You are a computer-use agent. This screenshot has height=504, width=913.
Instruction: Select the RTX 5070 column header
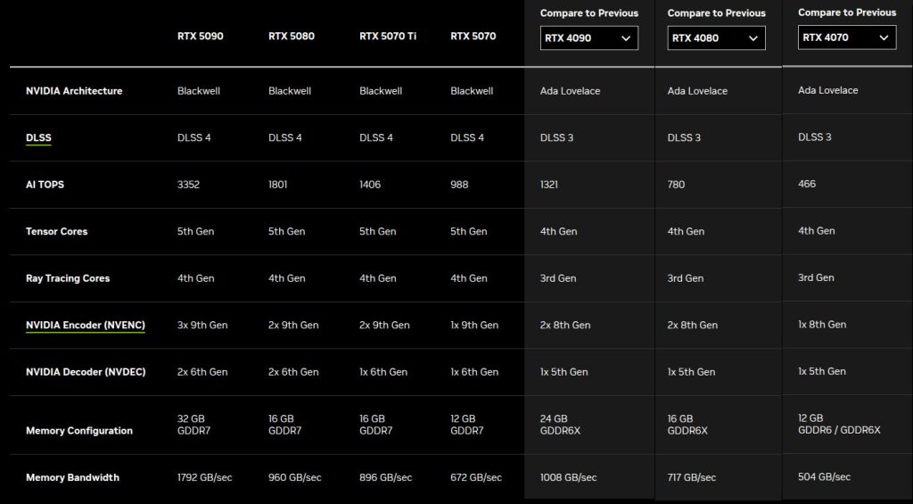pyautogui.click(x=473, y=37)
